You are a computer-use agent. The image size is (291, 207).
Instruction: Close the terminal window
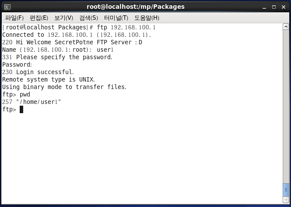pyautogui.click(x=284, y=7)
